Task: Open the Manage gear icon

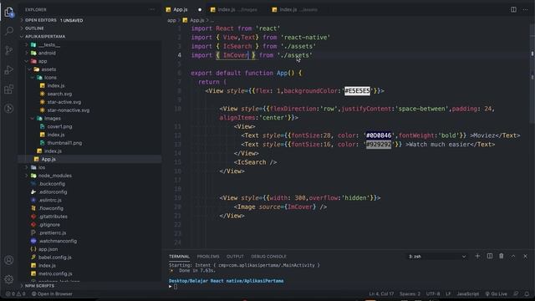Action: [9, 279]
